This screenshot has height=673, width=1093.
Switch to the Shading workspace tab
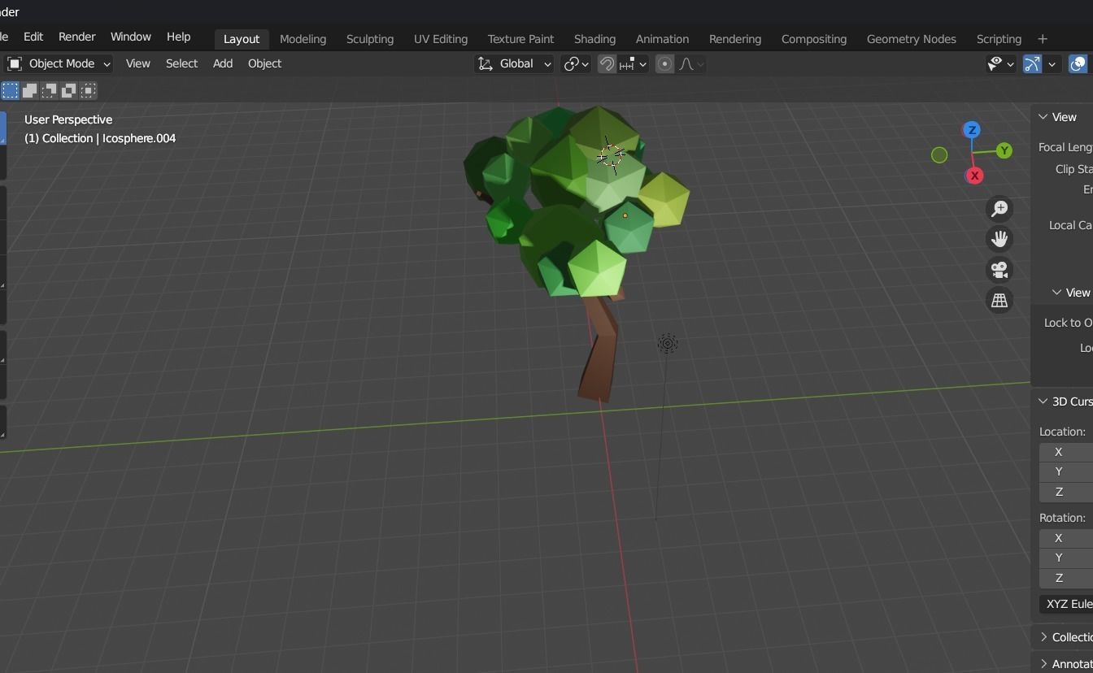click(x=594, y=39)
